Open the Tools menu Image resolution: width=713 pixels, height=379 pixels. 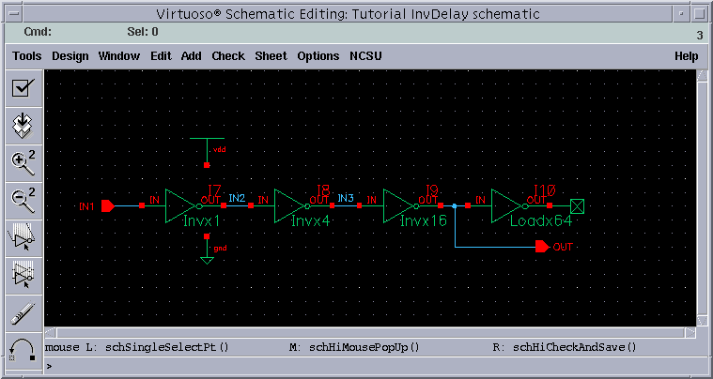[x=27, y=56]
